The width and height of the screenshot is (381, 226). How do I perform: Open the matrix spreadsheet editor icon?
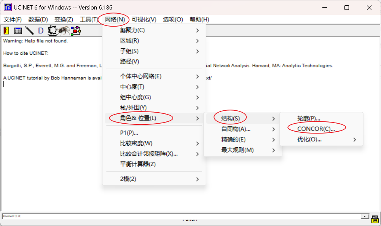18,30
